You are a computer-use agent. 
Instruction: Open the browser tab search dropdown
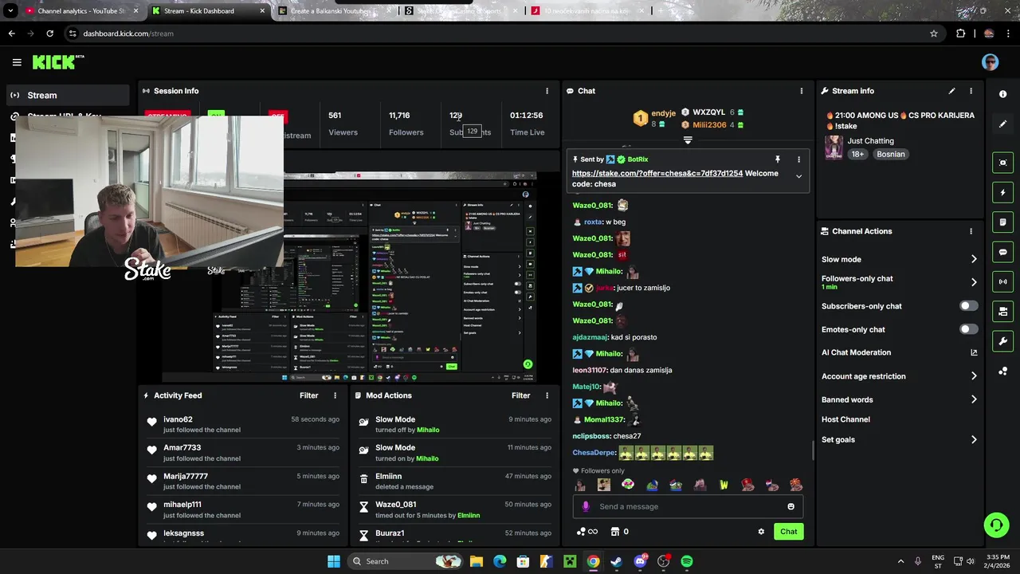(10, 11)
